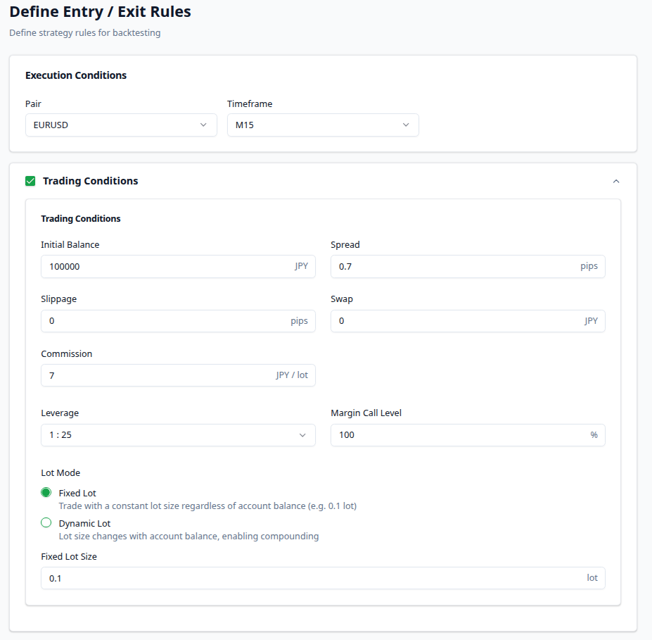
Task: Click the Dynamic Lot option label text
Action: 84,523
